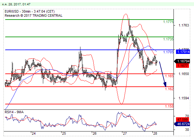Click the axis value 1.1763
The width and height of the screenshot is (194, 140).
(184, 25)
